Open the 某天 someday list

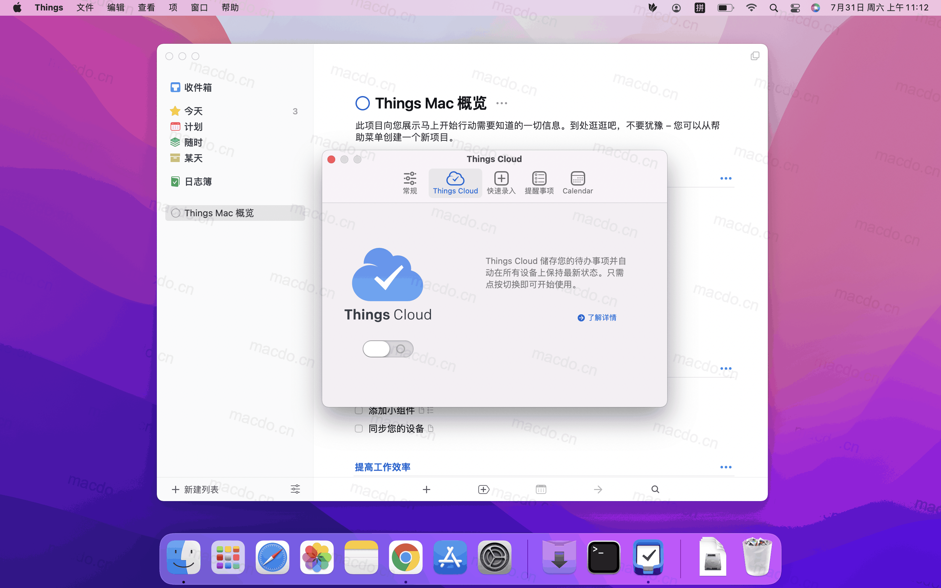tap(235, 158)
